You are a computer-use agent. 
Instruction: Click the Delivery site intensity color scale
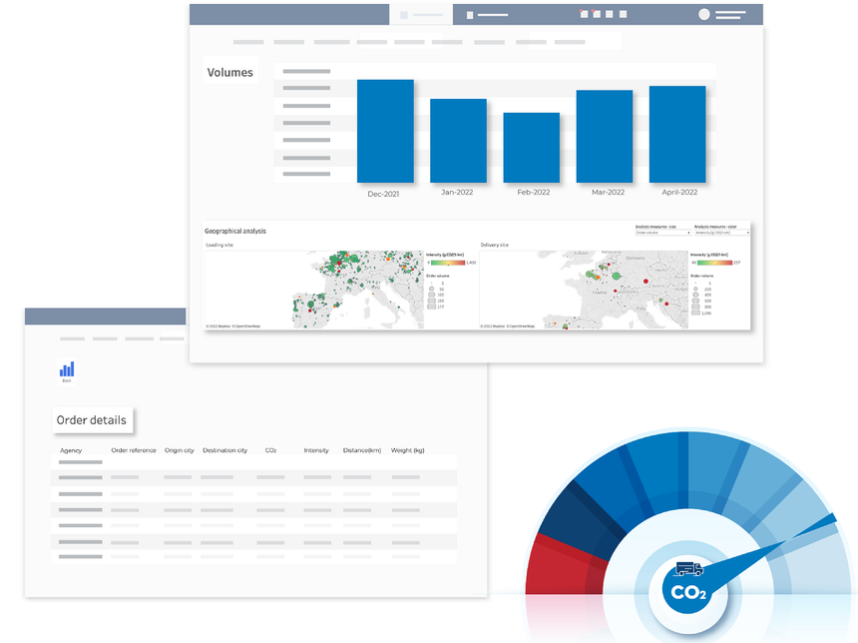coord(714,263)
